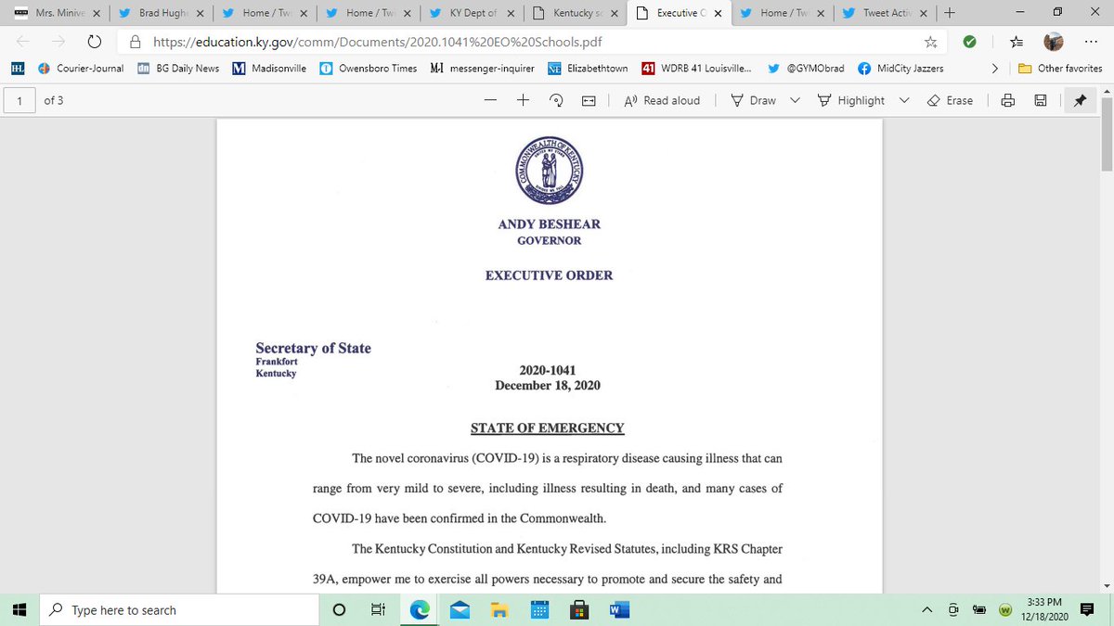Select the Draw tool
The width and height of the screenshot is (1114, 626).
pos(754,100)
